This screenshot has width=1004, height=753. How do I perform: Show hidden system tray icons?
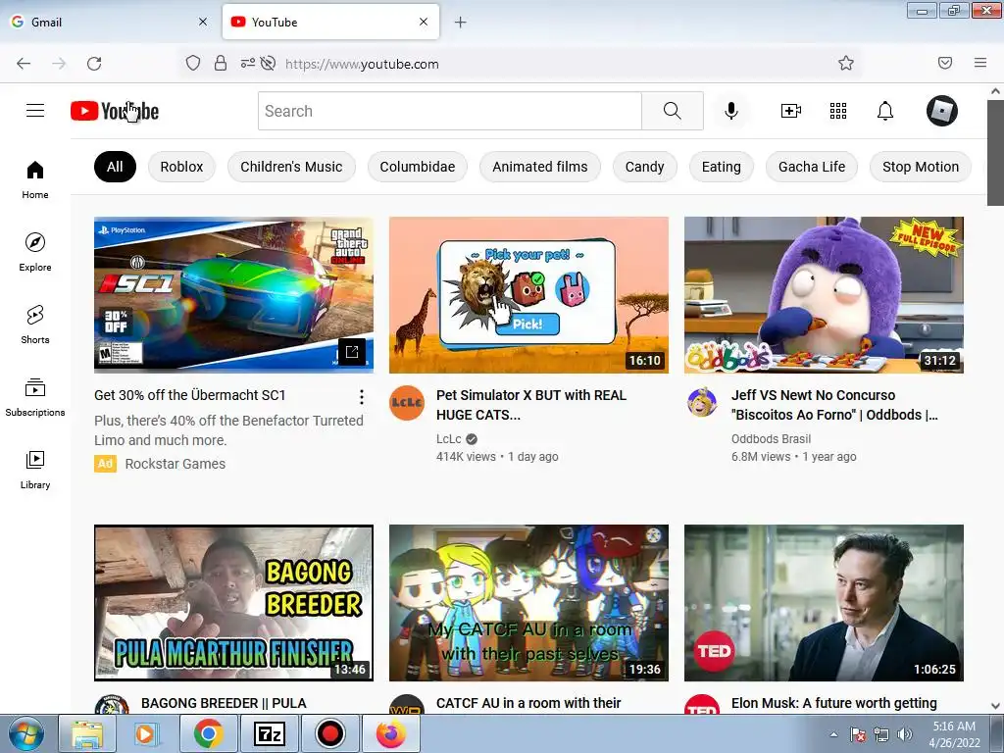click(833, 734)
